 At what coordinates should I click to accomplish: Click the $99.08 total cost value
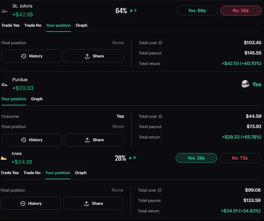point(253,190)
